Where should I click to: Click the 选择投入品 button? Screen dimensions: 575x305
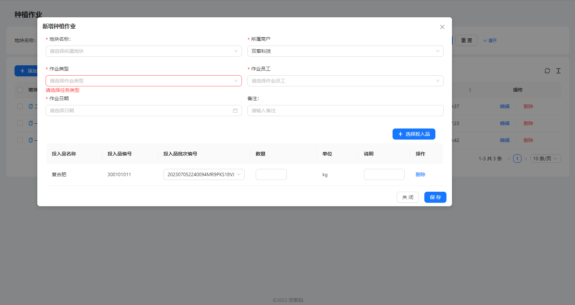coord(414,134)
